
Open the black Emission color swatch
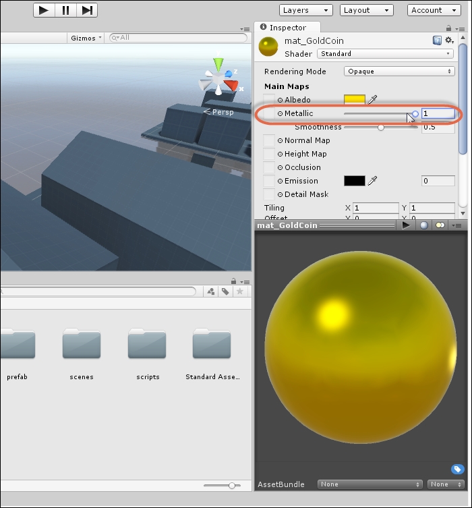(355, 181)
